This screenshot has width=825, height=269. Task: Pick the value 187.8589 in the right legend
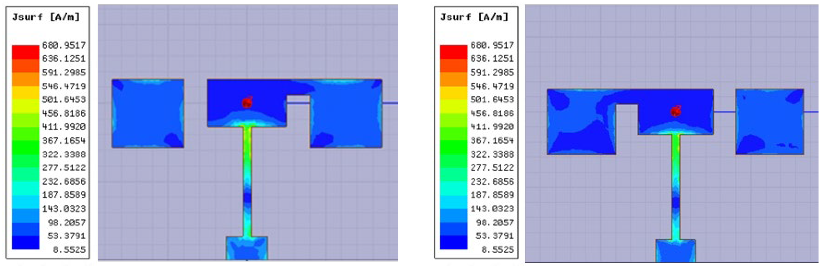492,195
